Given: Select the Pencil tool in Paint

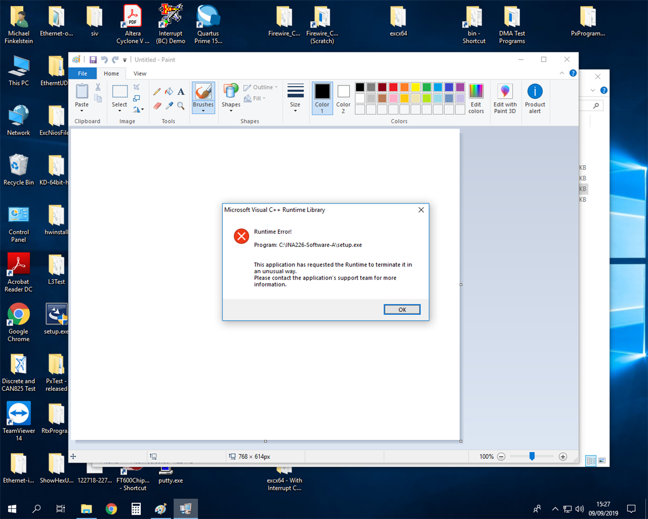Looking at the screenshot, I should 157,92.
